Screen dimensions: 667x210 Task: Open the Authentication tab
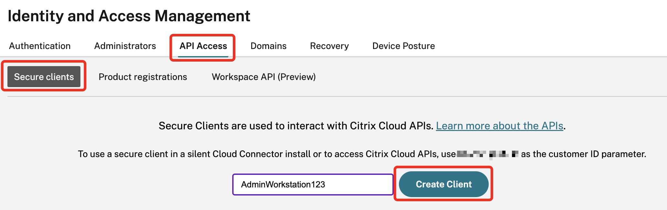[x=40, y=46]
